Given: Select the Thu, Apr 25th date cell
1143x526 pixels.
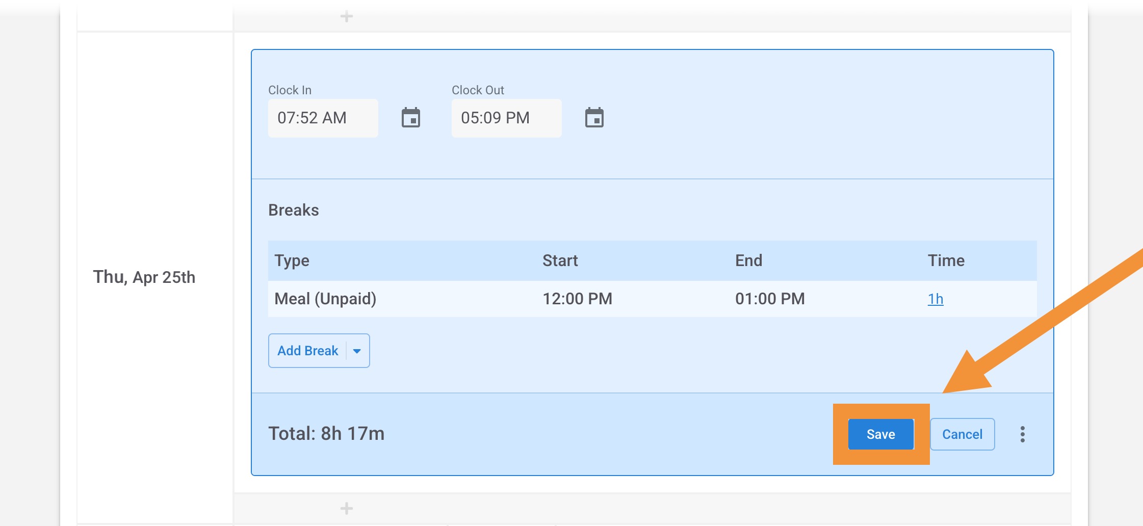Looking at the screenshot, I should (x=144, y=277).
